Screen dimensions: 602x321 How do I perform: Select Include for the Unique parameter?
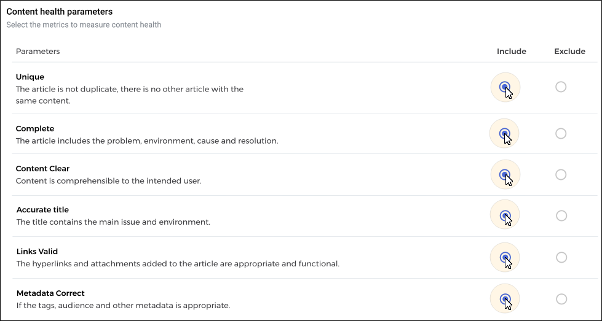click(505, 87)
